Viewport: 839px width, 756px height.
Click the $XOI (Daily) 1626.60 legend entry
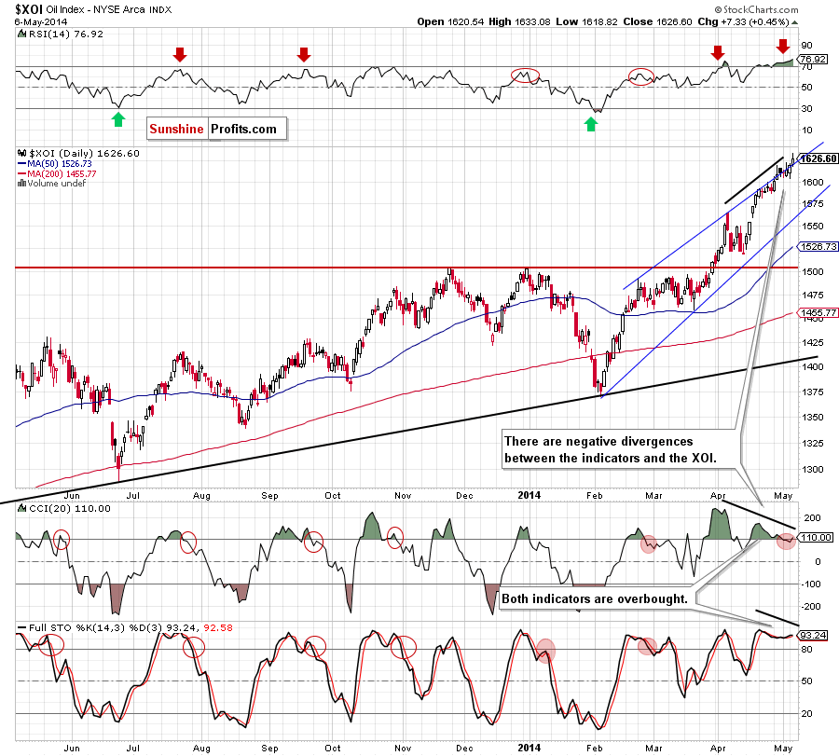pos(84,153)
